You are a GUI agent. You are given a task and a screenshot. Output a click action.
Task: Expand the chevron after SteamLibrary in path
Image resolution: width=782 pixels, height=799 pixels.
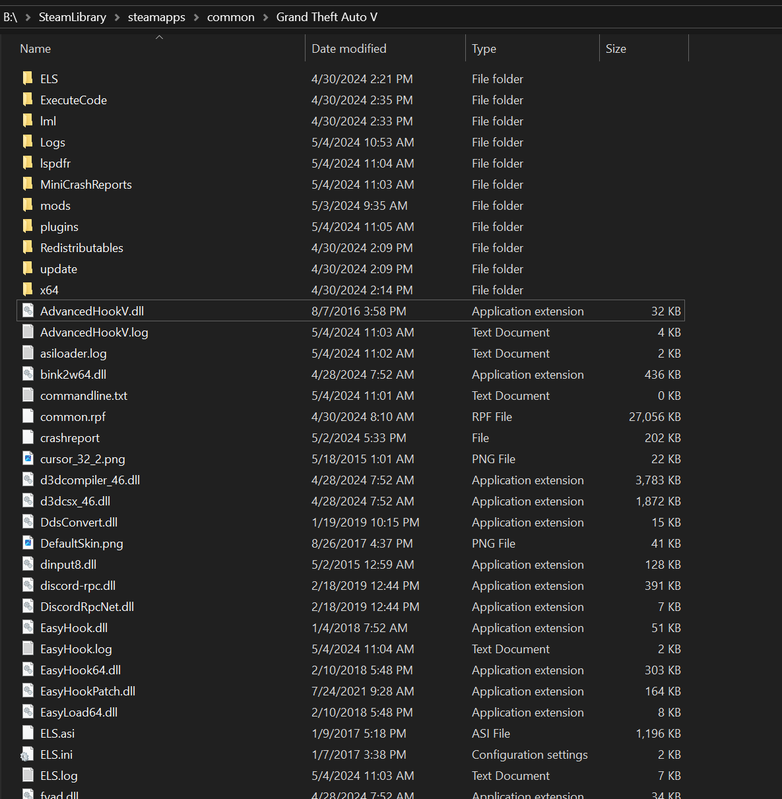tap(117, 17)
